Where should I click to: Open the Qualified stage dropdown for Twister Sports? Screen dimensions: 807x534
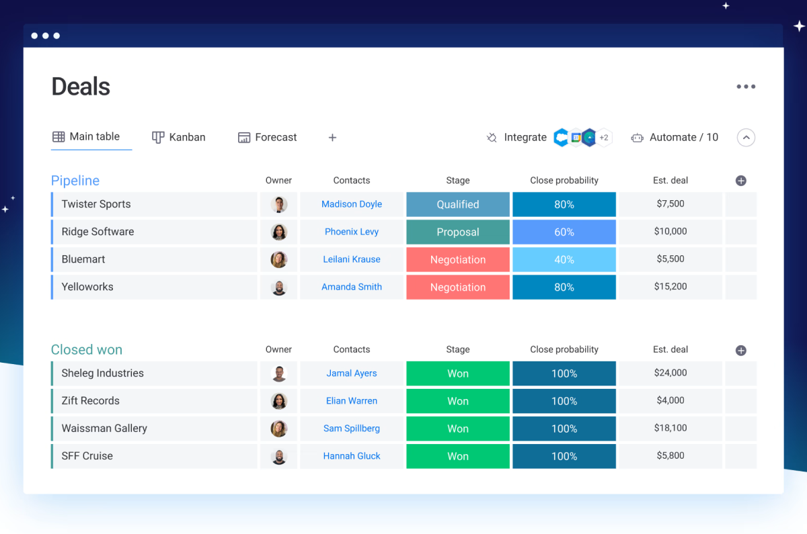tap(458, 204)
